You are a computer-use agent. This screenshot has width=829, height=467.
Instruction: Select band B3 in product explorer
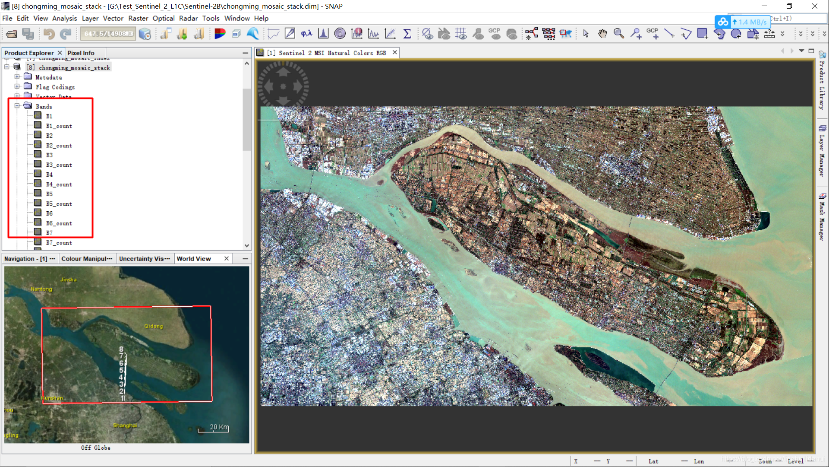(48, 155)
